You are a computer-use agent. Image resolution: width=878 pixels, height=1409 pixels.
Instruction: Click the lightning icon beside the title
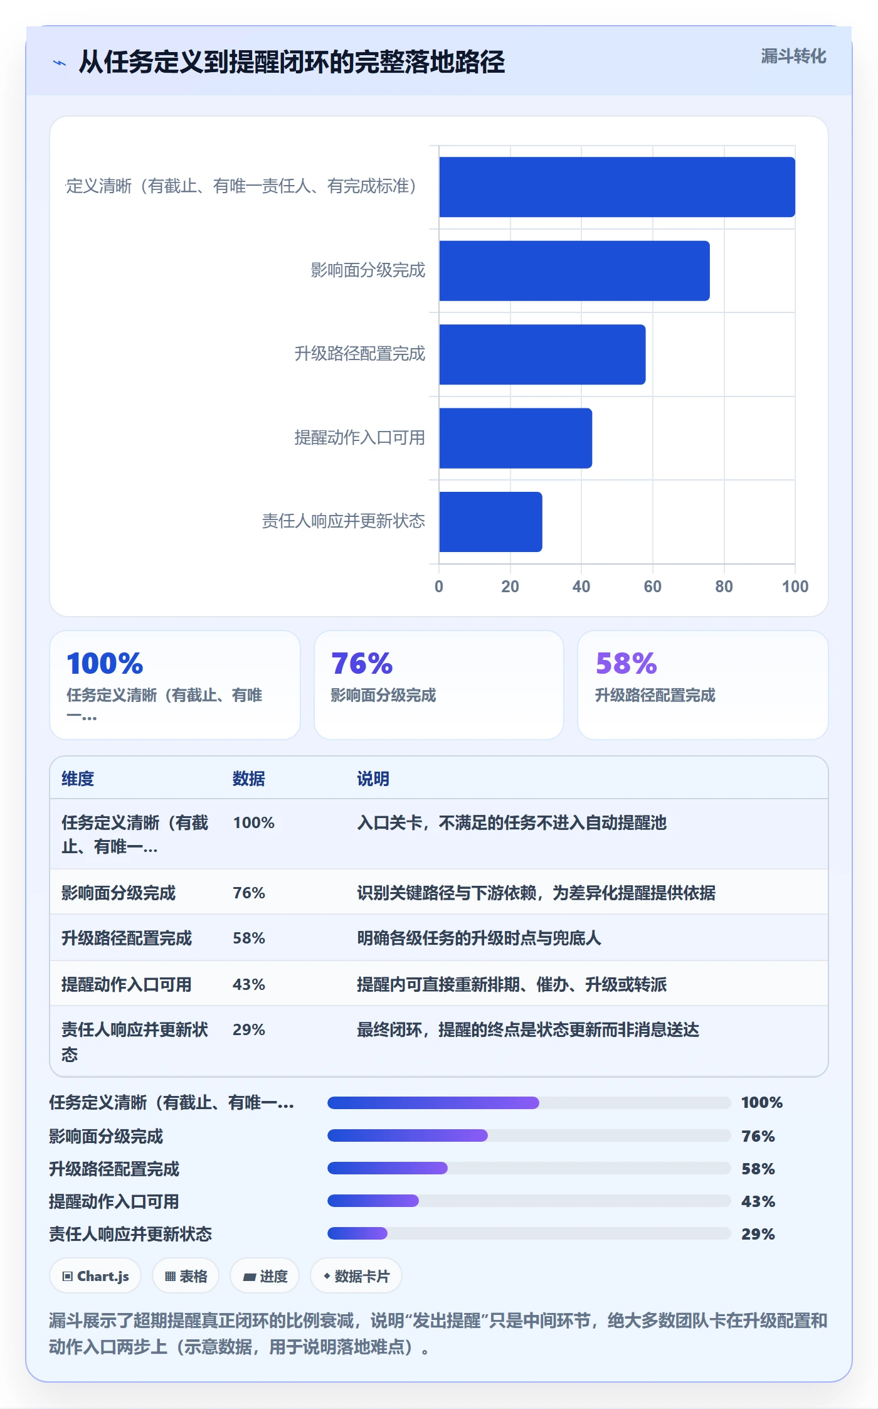[x=60, y=63]
